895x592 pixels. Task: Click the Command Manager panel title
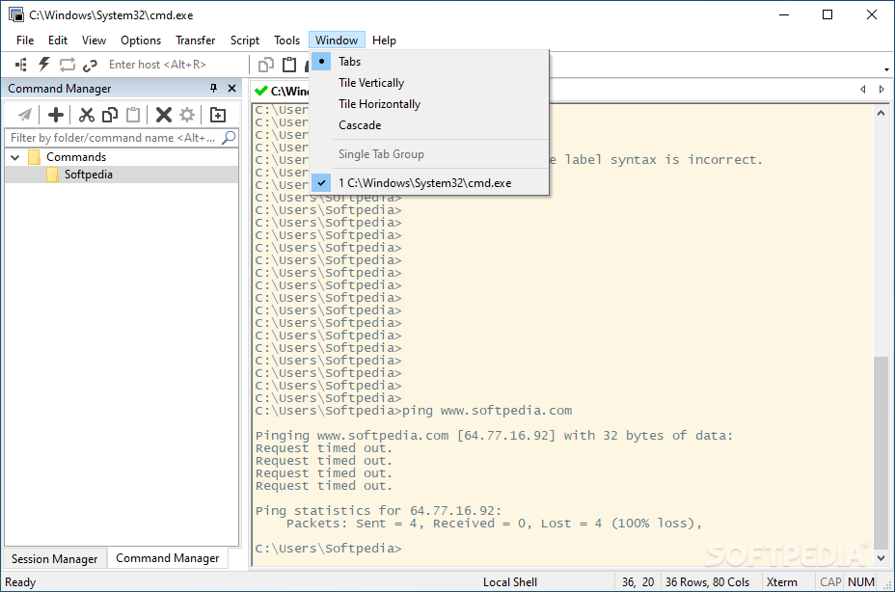[60, 89]
